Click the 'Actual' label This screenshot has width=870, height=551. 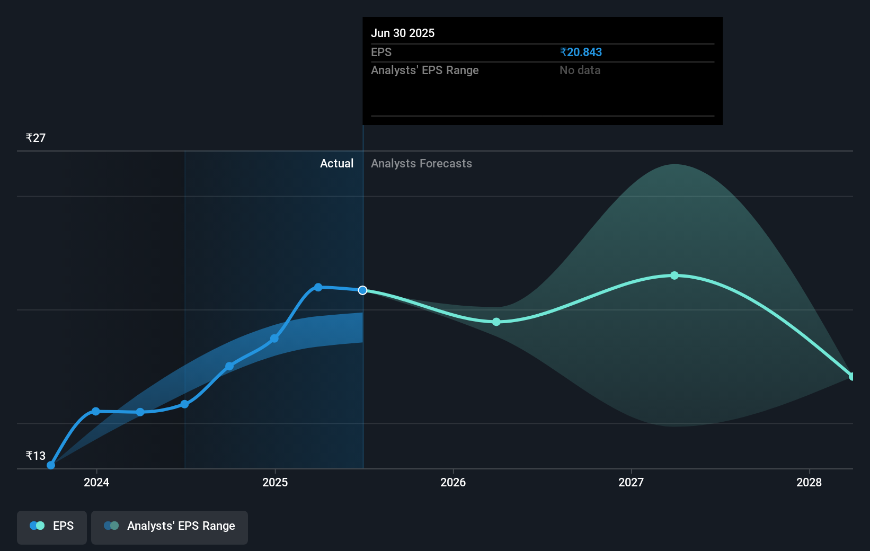(336, 163)
